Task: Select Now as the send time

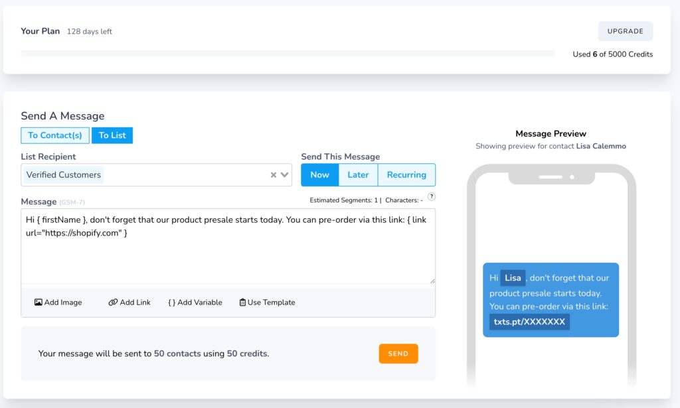Action: pos(319,174)
